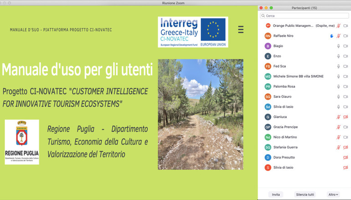Click the Sd avatar next to Silvia di Iasio
This screenshot has height=200, width=351.
tap(268, 107)
